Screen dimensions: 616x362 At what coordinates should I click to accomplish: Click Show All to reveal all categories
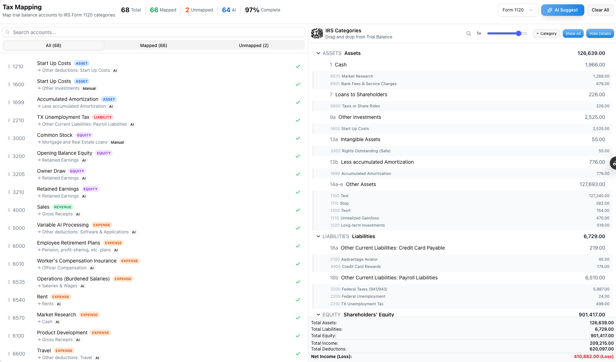point(573,33)
